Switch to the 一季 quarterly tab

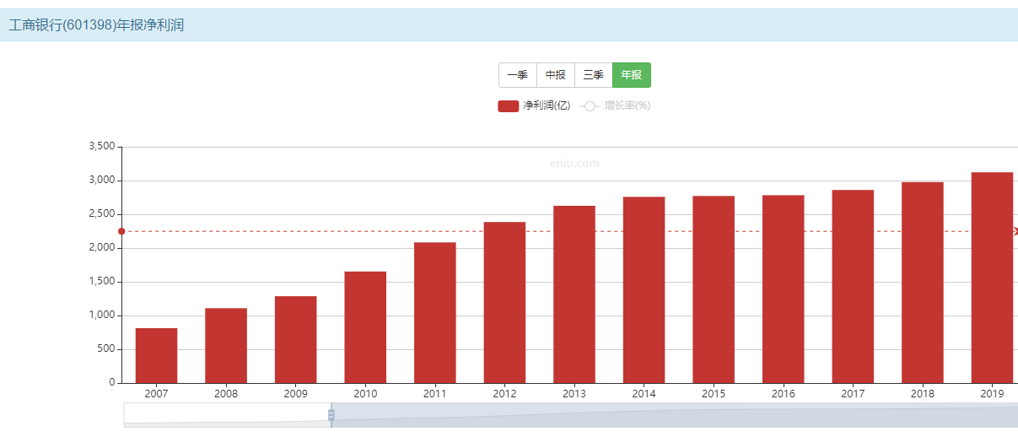518,75
